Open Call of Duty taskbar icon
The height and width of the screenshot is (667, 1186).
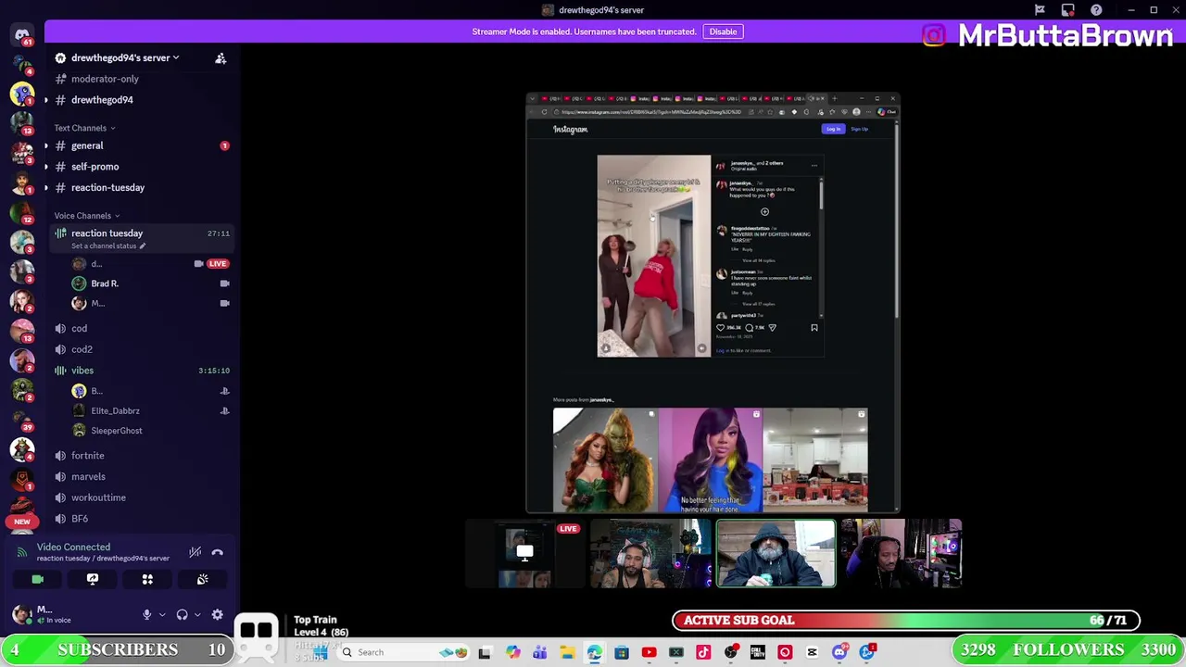click(757, 652)
